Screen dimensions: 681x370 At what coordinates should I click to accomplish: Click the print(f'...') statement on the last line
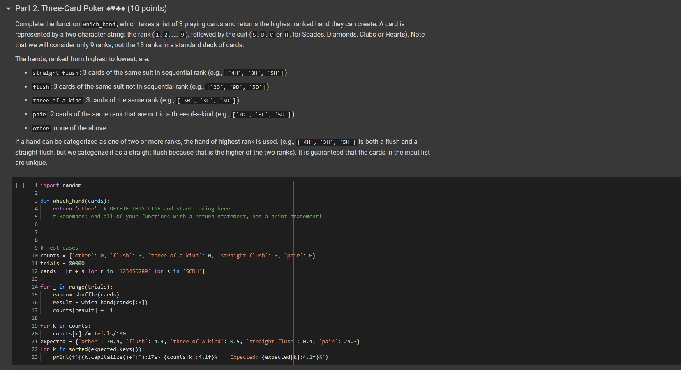coord(191,357)
